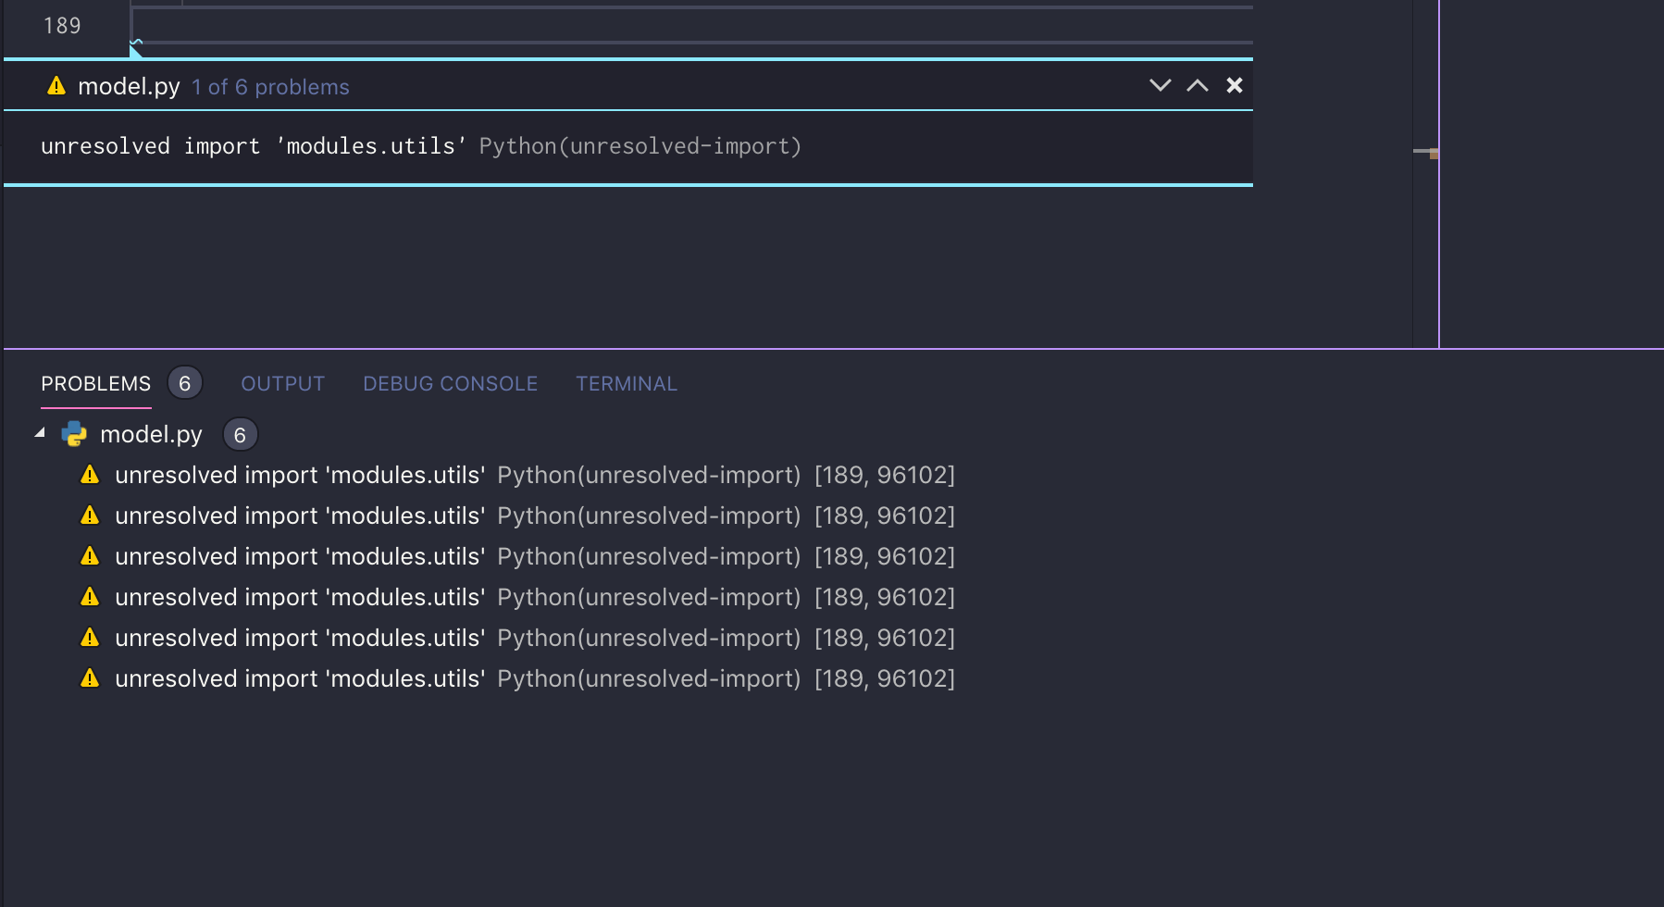Screen dimensions: 1664x907
Task: Click the badge showing 6 beside model.py
Action: (240, 434)
